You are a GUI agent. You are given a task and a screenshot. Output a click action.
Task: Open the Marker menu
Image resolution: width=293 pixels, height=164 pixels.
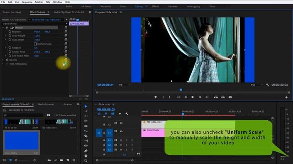pyautogui.click(x=39, y=2)
